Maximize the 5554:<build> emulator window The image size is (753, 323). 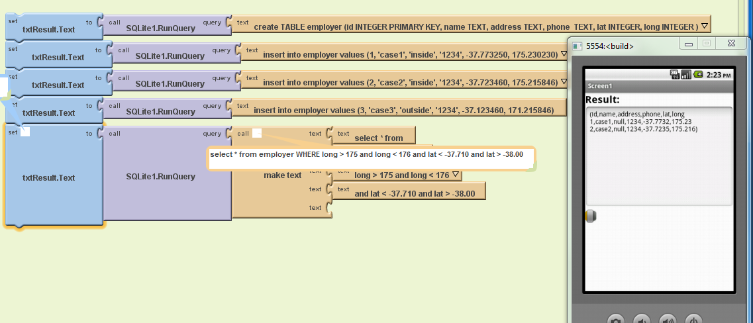[x=706, y=43]
